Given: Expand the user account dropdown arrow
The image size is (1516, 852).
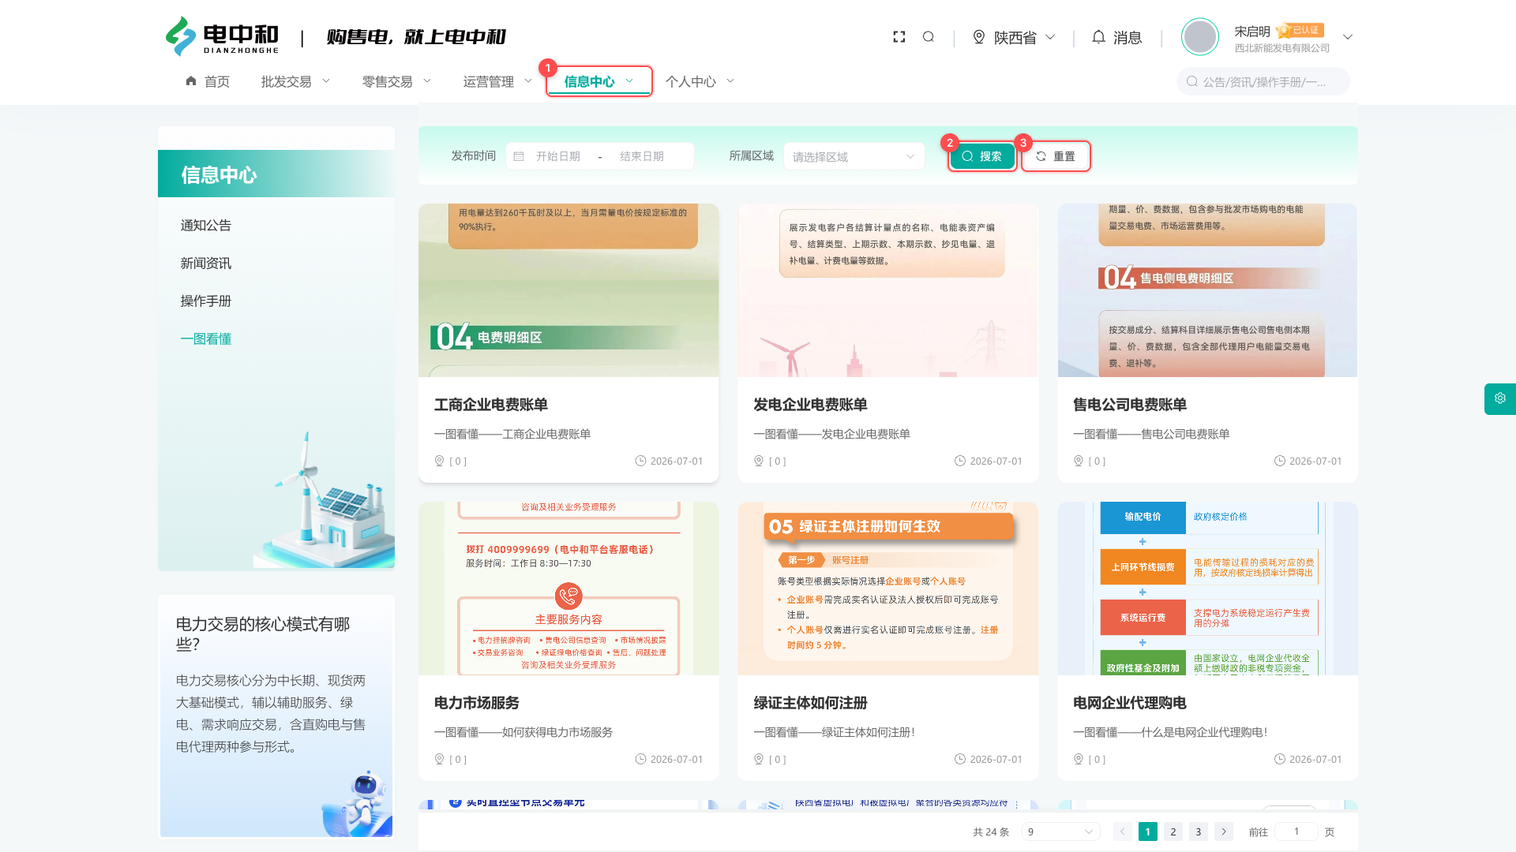Looking at the screenshot, I should point(1348,37).
